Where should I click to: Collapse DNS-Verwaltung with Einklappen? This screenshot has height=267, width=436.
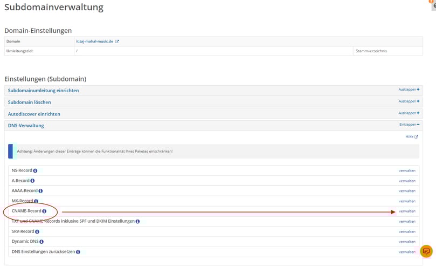(409, 125)
